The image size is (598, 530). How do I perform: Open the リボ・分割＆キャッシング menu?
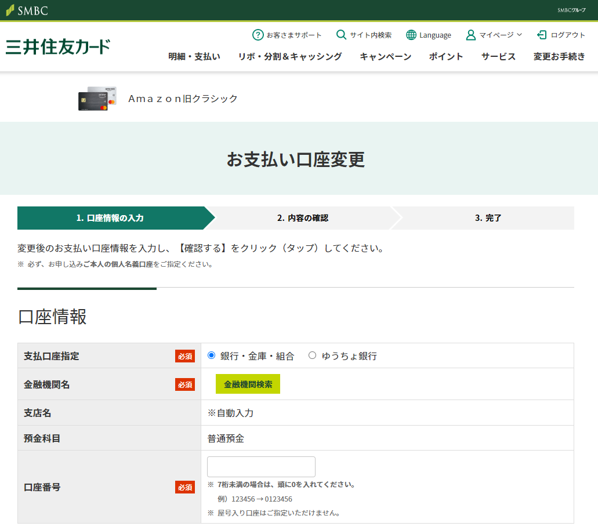pos(290,57)
